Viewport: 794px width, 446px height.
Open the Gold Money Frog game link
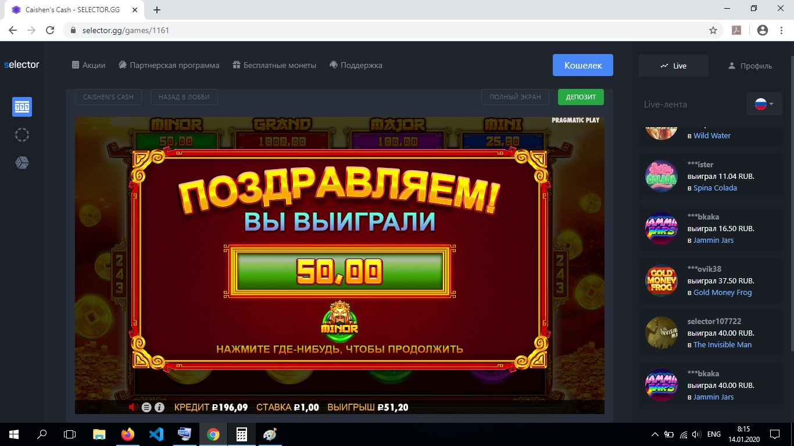[x=723, y=292]
